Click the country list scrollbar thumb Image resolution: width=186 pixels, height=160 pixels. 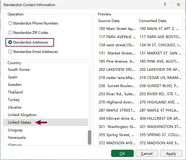pos(90,138)
